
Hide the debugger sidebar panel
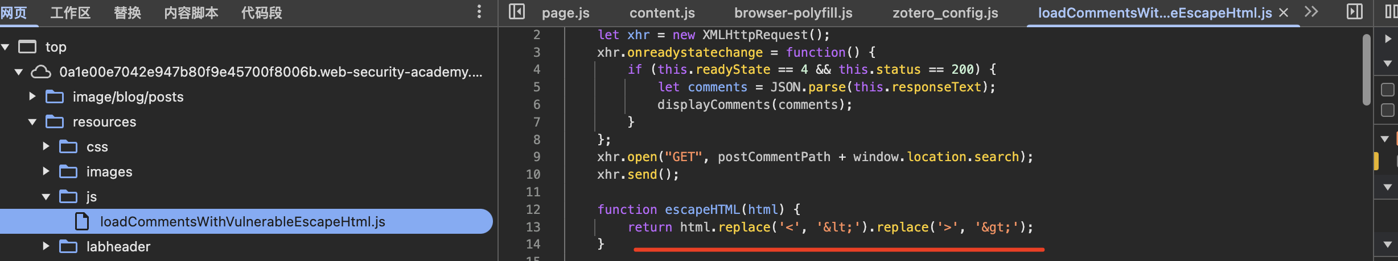[1354, 12]
